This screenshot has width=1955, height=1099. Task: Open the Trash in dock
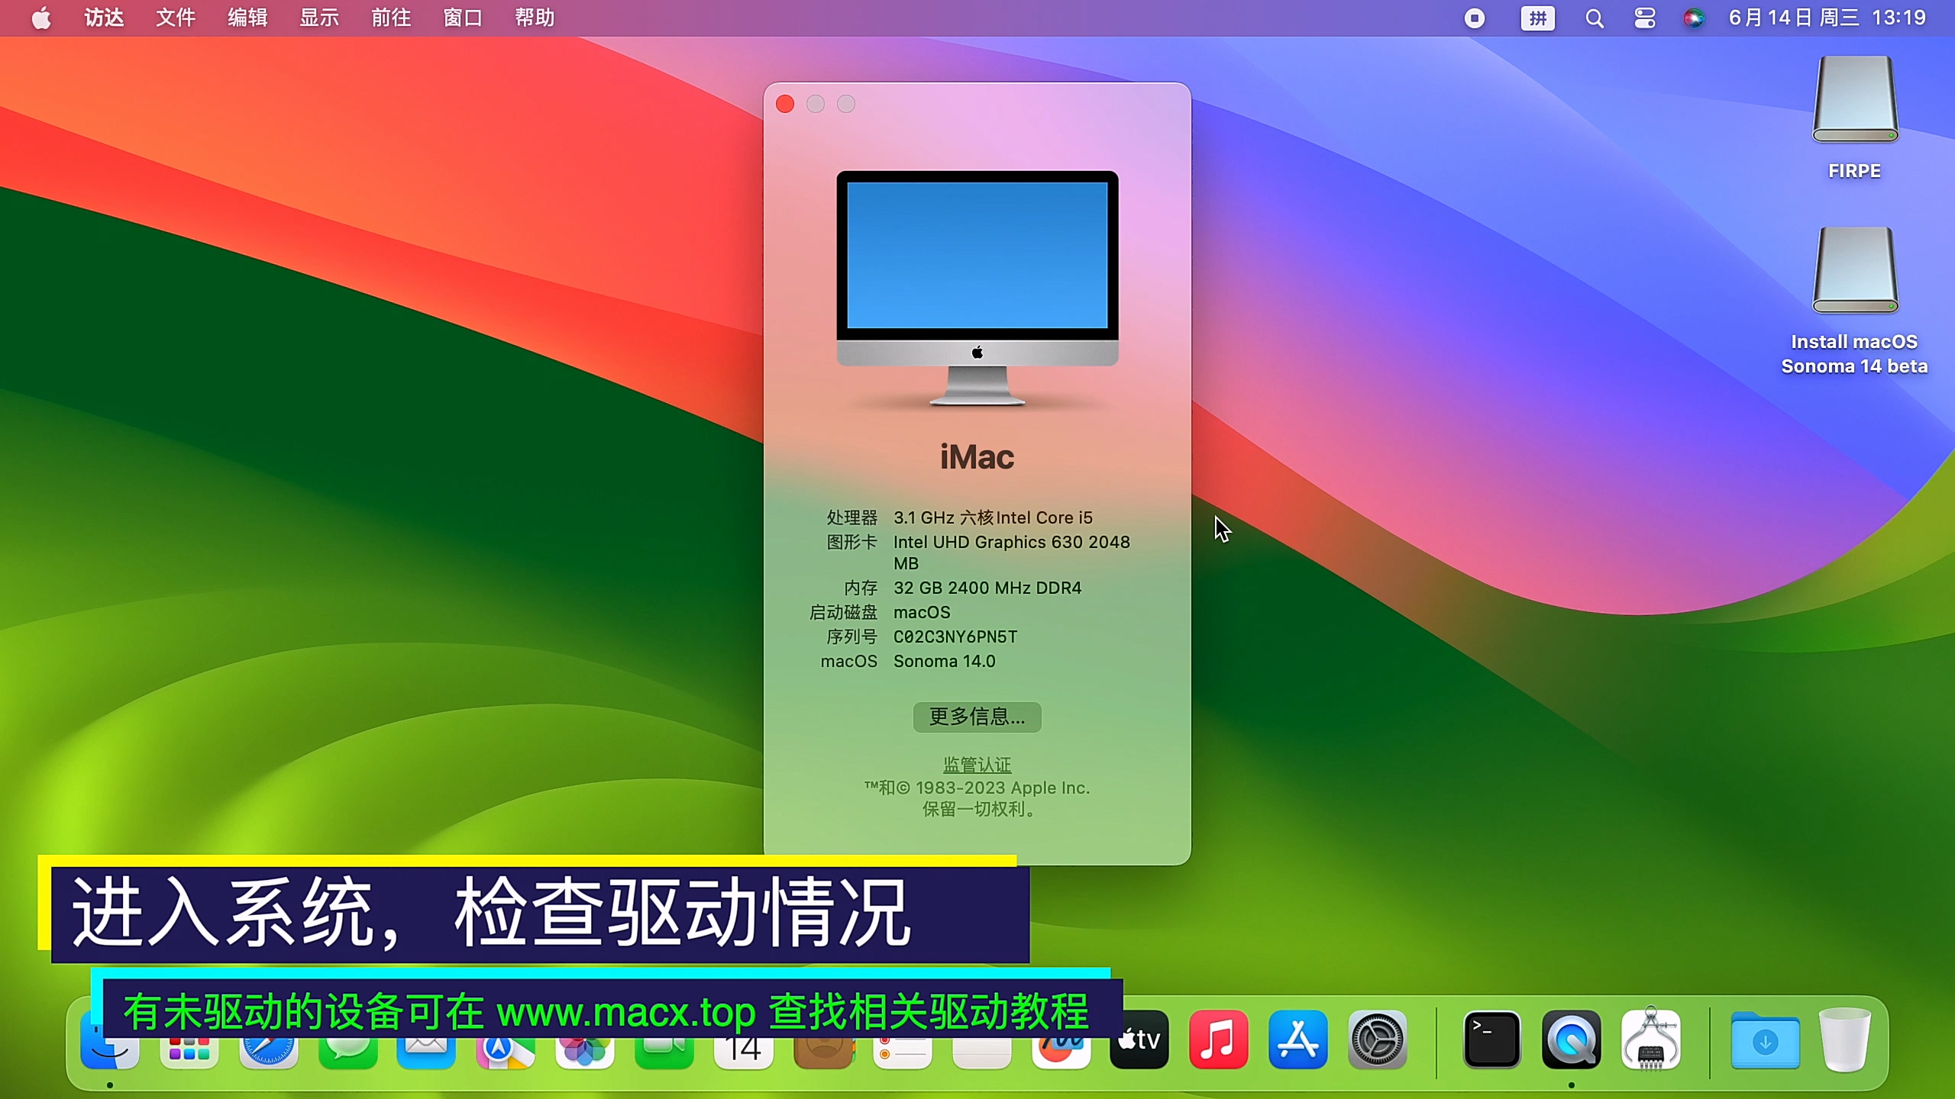(1844, 1039)
